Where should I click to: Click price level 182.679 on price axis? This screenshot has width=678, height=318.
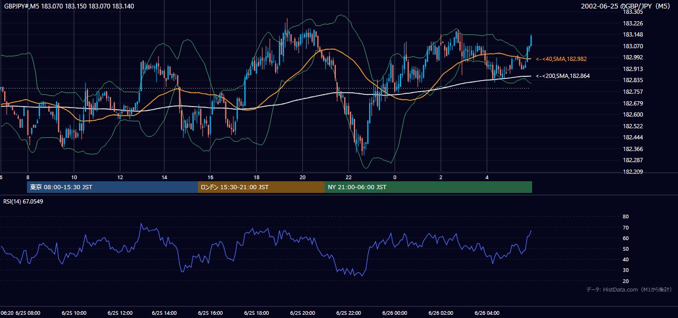[x=632, y=103]
